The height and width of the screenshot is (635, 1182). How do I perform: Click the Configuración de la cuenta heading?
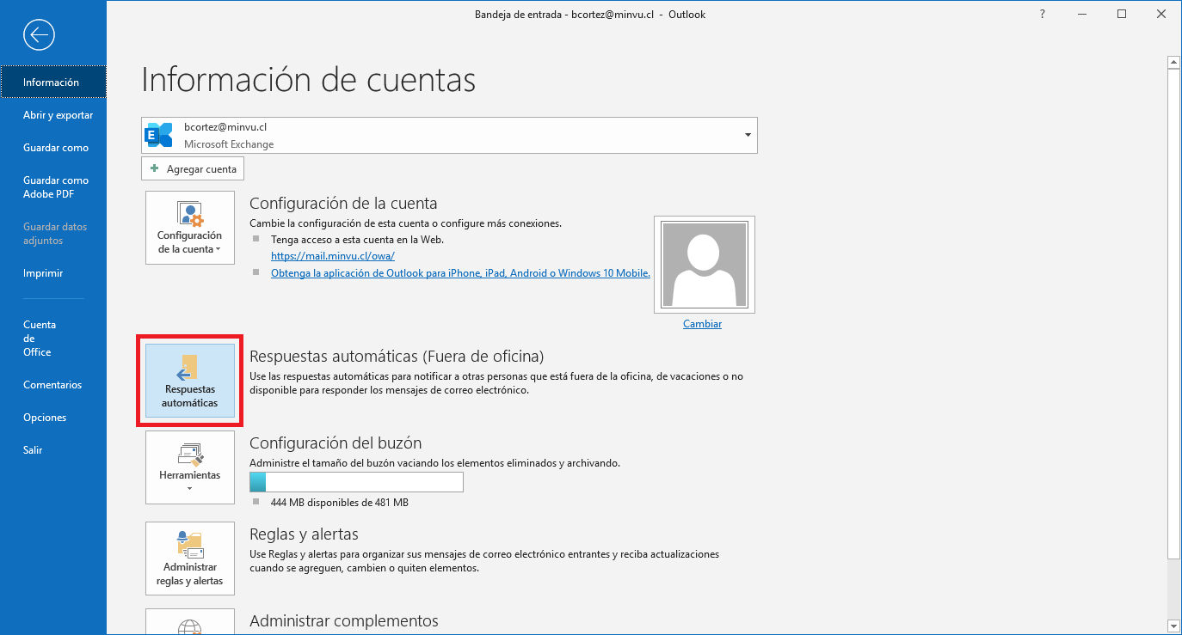(x=343, y=204)
